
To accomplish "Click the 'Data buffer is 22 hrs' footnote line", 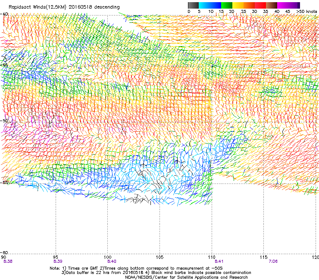I will click(x=156, y=273).
